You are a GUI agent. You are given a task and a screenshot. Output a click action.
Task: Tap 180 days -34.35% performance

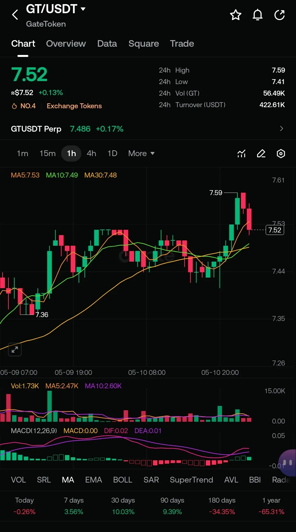pos(222,506)
